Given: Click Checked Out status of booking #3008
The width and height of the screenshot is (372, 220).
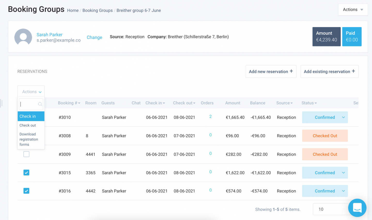Looking at the screenshot, I should tap(325, 136).
